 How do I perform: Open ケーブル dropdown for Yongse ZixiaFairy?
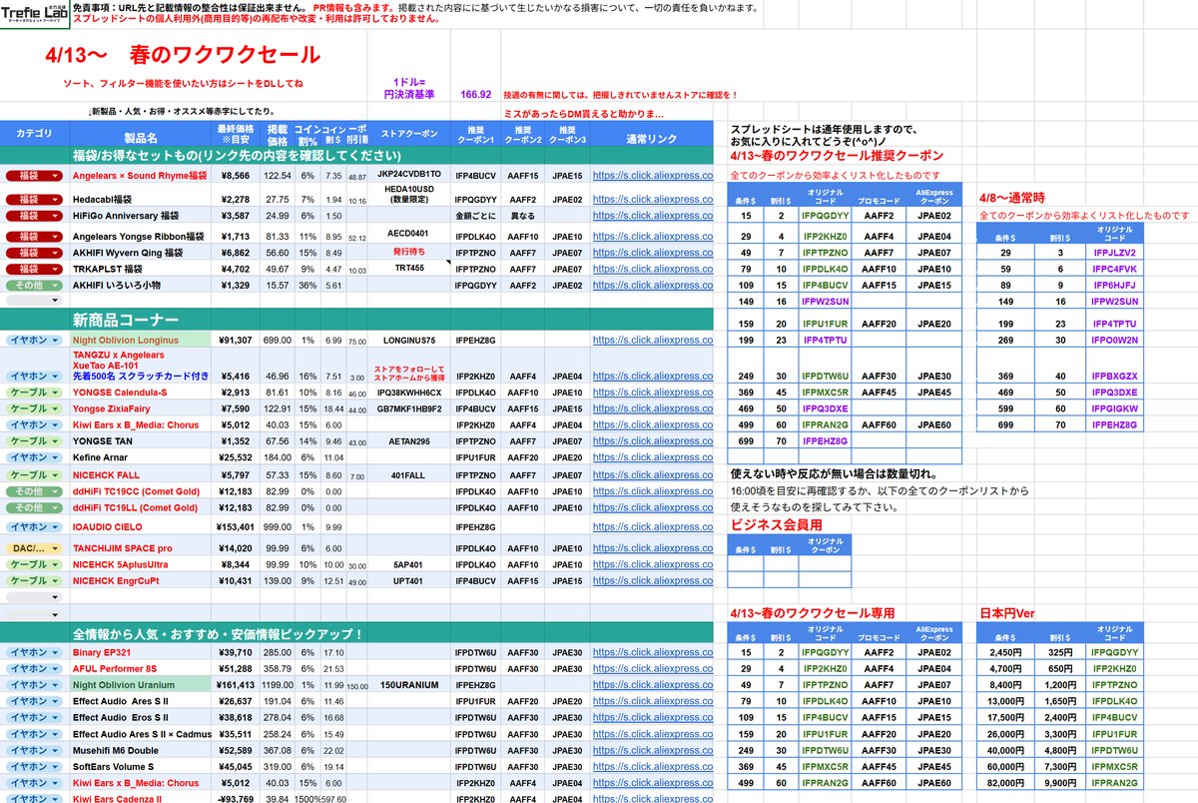coord(34,409)
